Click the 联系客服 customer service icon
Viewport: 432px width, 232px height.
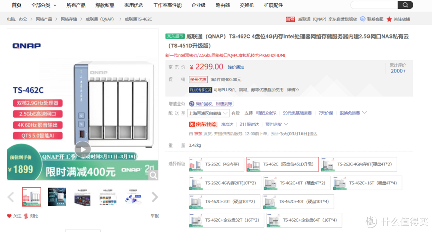click(363, 19)
